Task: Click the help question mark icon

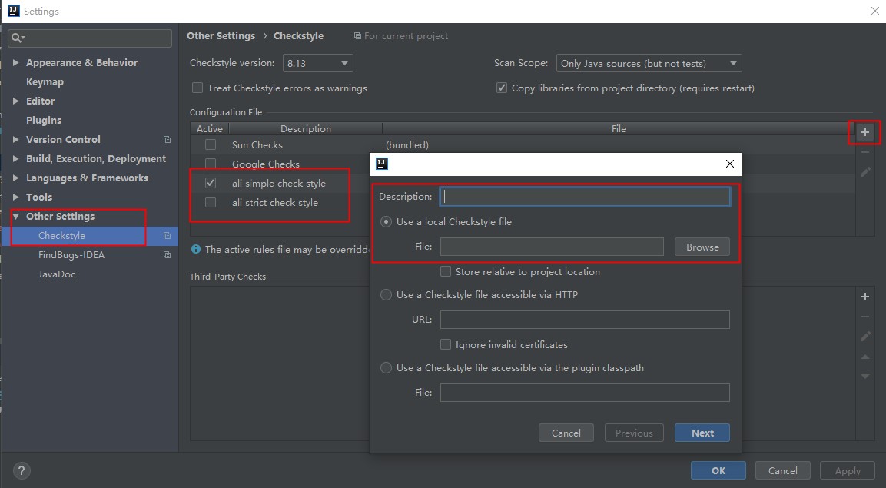Action: coord(22,470)
